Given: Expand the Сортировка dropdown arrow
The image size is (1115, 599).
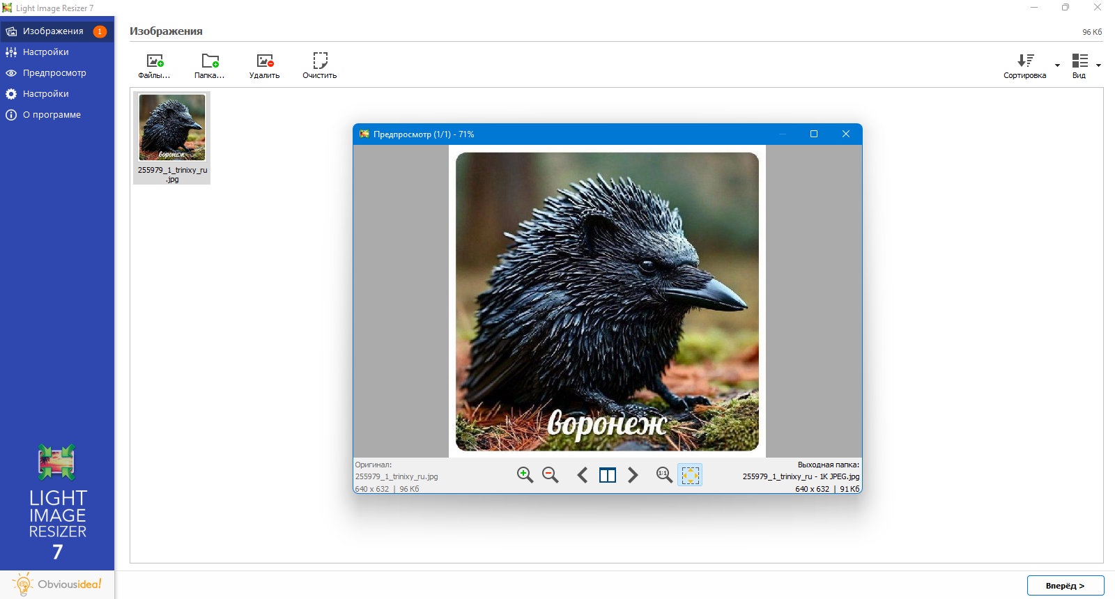Looking at the screenshot, I should click(x=1057, y=65).
